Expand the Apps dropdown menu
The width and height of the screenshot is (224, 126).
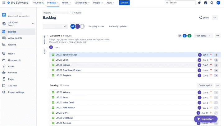click(110, 3)
